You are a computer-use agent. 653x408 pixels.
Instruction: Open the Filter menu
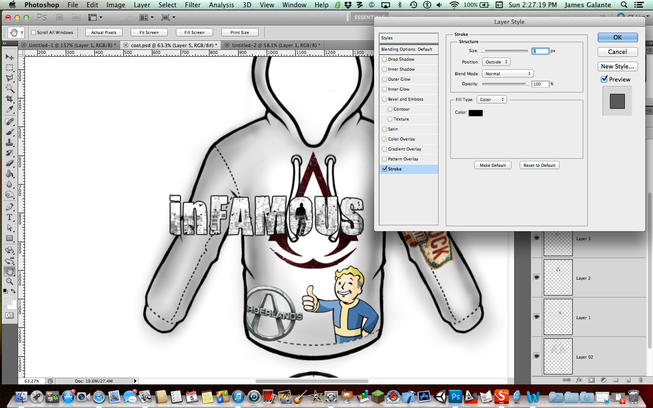[192, 5]
